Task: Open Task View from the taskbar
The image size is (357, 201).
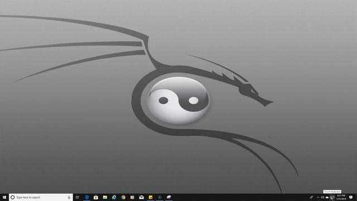Action: click(78, 197)
